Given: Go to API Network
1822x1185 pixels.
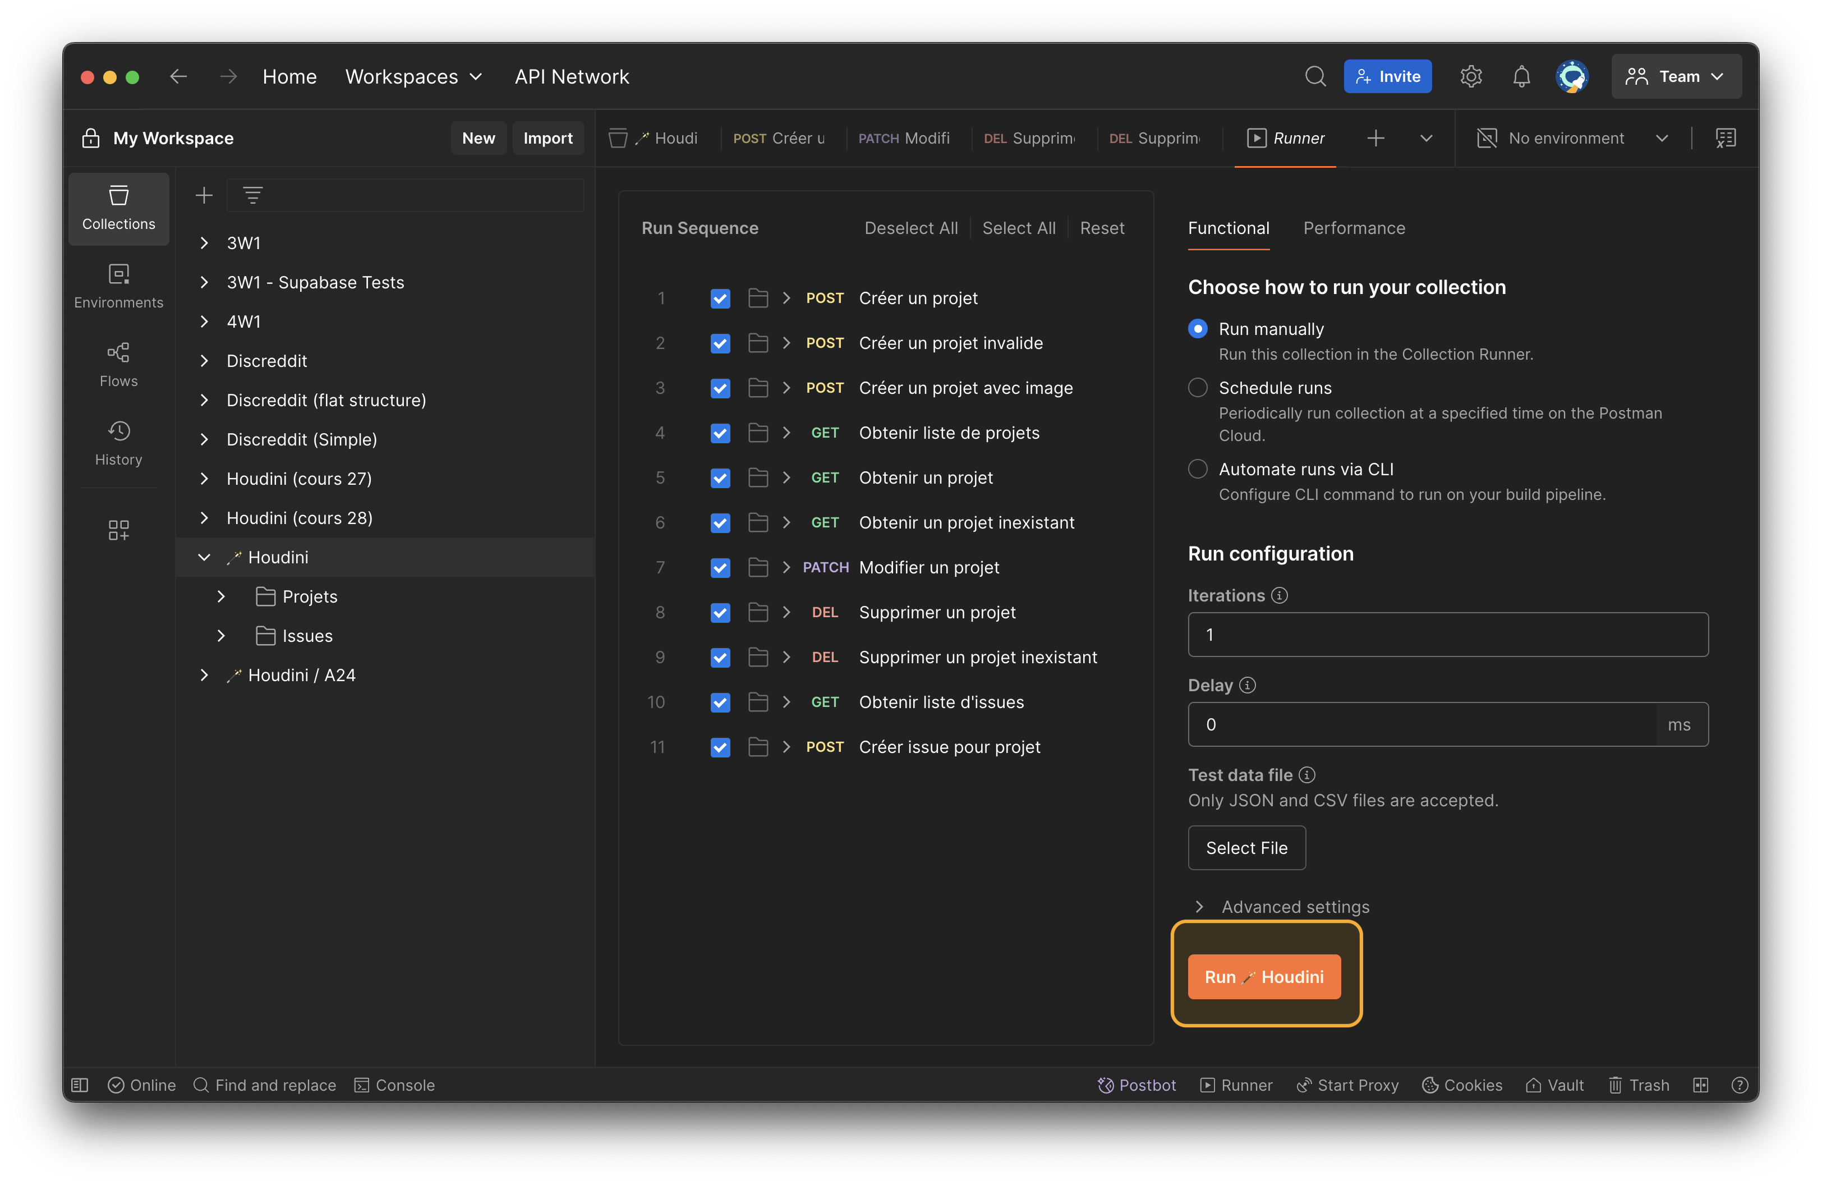Looking at the screenshot, I should coord(572,76).
